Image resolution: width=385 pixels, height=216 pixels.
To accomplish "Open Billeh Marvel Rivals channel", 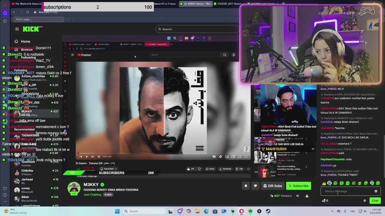I will pos(36,199).
